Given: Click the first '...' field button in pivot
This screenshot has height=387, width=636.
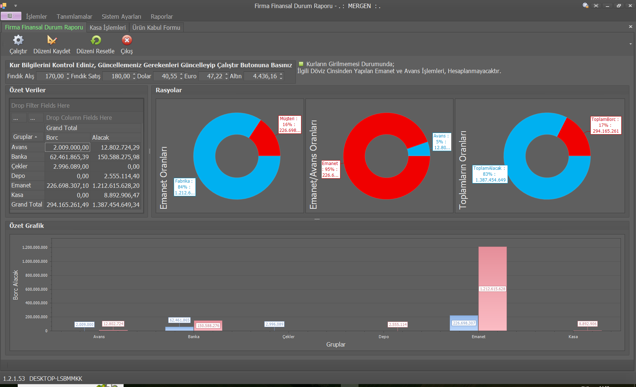Looking at the screenshot, I should 16,118.
